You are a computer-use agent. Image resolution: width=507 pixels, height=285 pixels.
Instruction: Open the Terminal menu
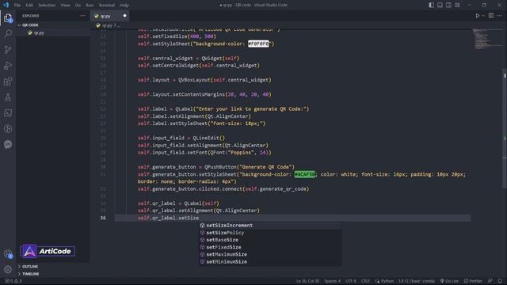(107, 6)
